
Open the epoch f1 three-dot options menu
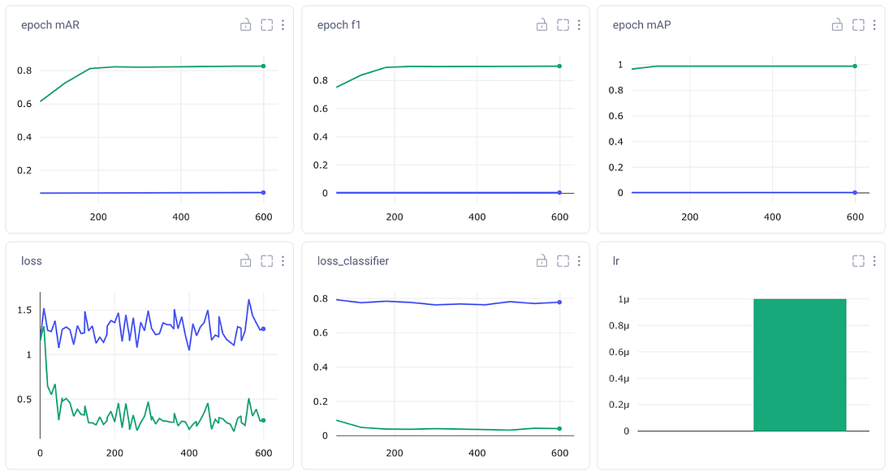579,25
